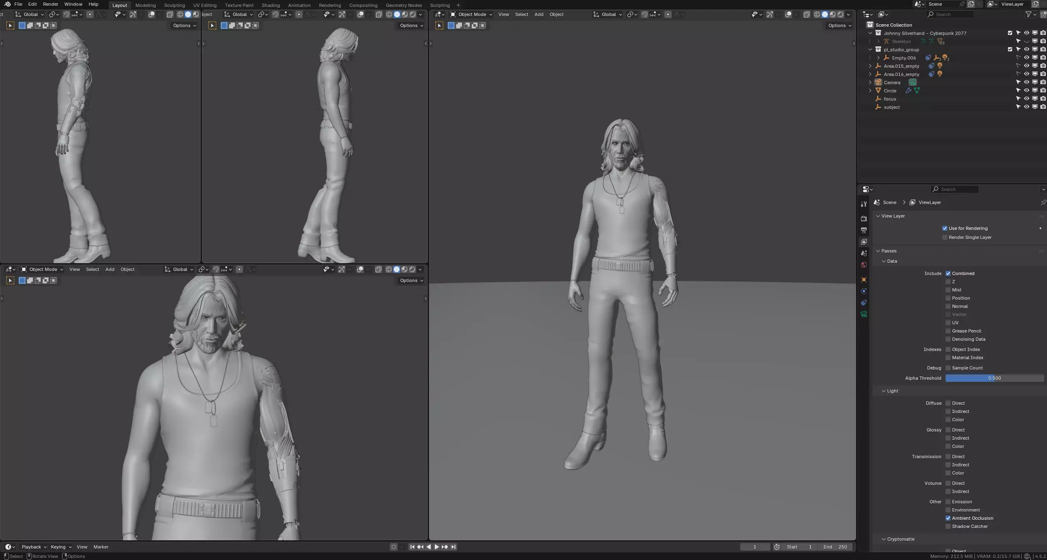Pin the properties editor context

click(1043, 202)
